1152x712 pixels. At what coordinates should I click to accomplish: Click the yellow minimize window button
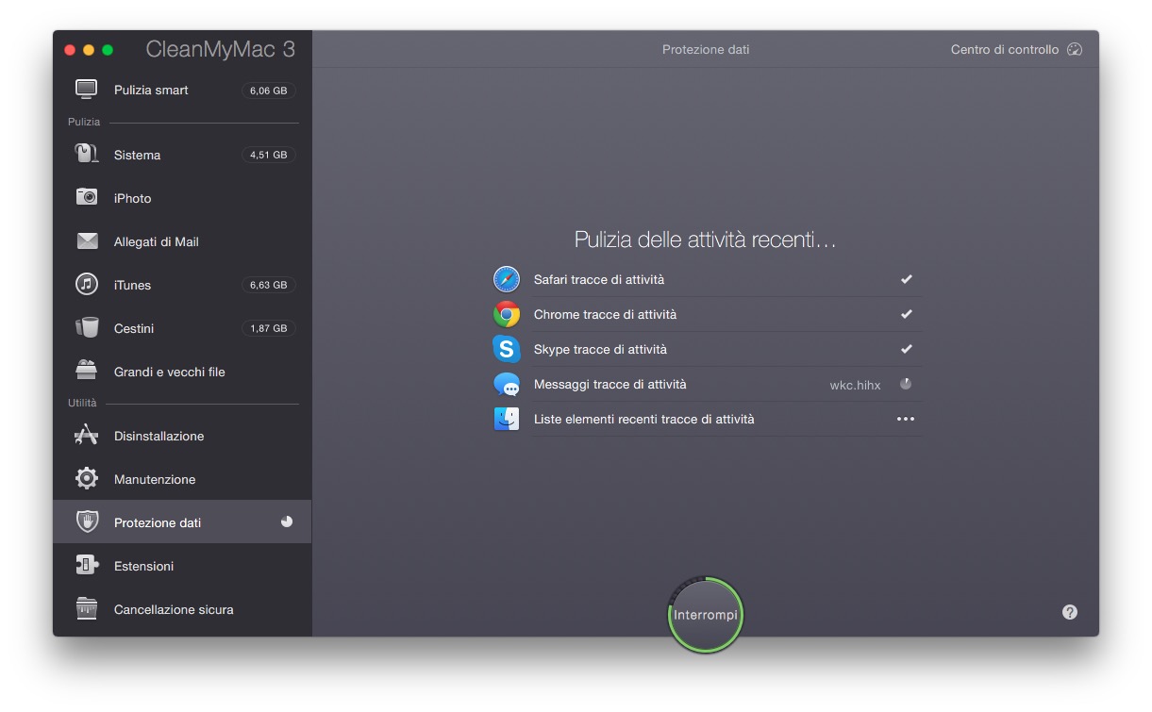point(89,49)
